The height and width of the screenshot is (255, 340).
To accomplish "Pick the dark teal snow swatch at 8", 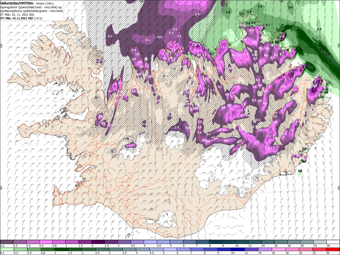I will point(215,242).
